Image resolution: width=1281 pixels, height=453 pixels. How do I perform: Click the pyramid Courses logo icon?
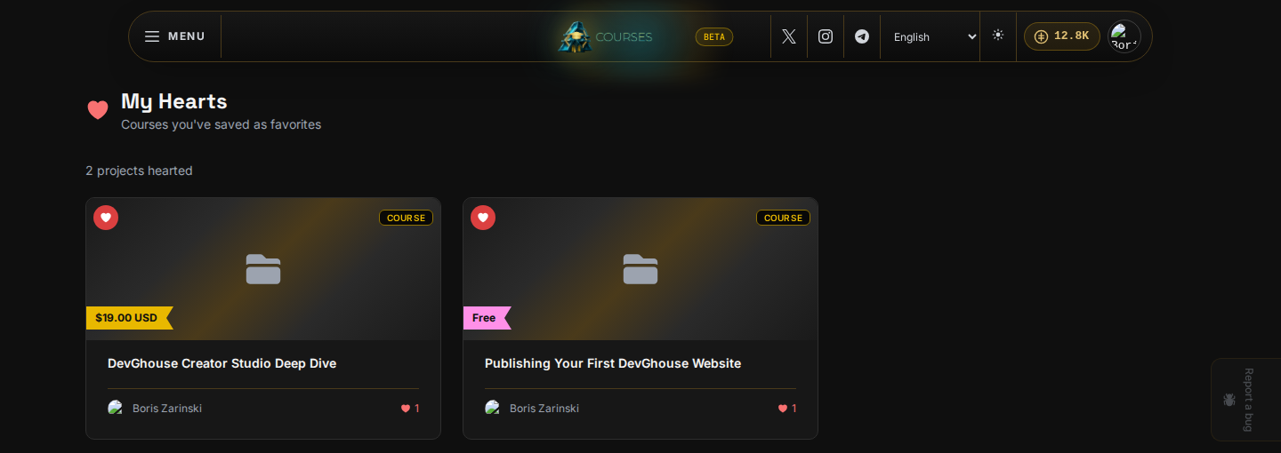[575, 37]
